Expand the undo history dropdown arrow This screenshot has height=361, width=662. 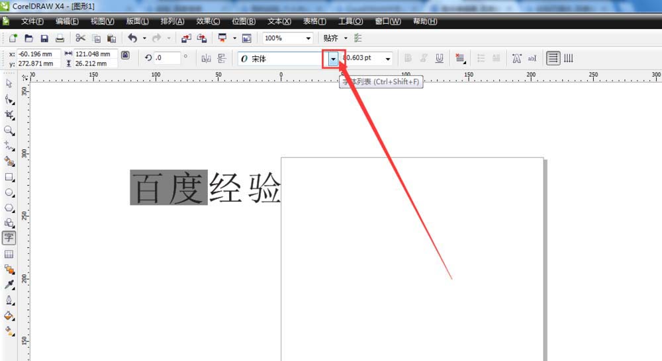(144, 38)
